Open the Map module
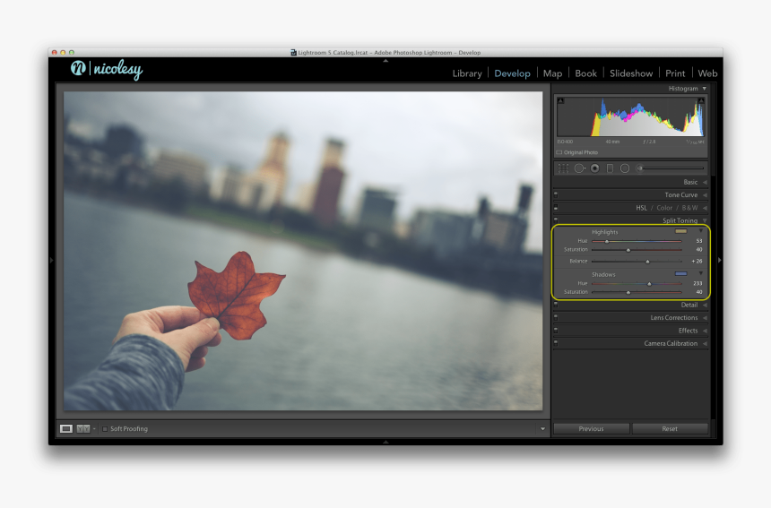The image size is (771, 508). tap(552, 73)
